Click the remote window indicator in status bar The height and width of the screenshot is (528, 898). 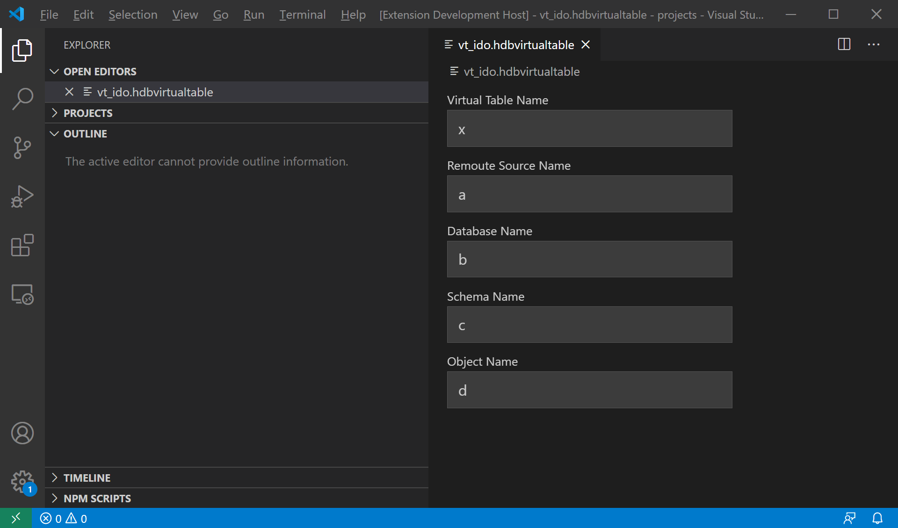coord(15,518)
